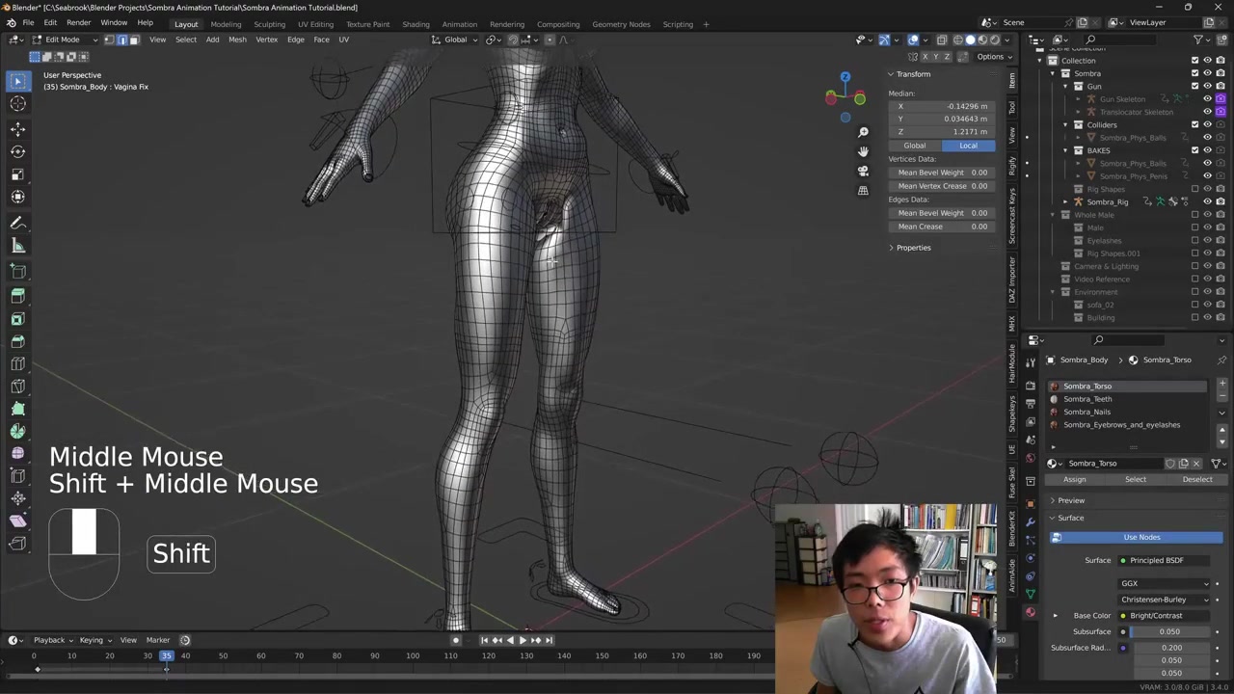Viewport: 1234px width, 694px height.
Task: Select the Scale tool in left toolbar
Action: click(17, 174)
